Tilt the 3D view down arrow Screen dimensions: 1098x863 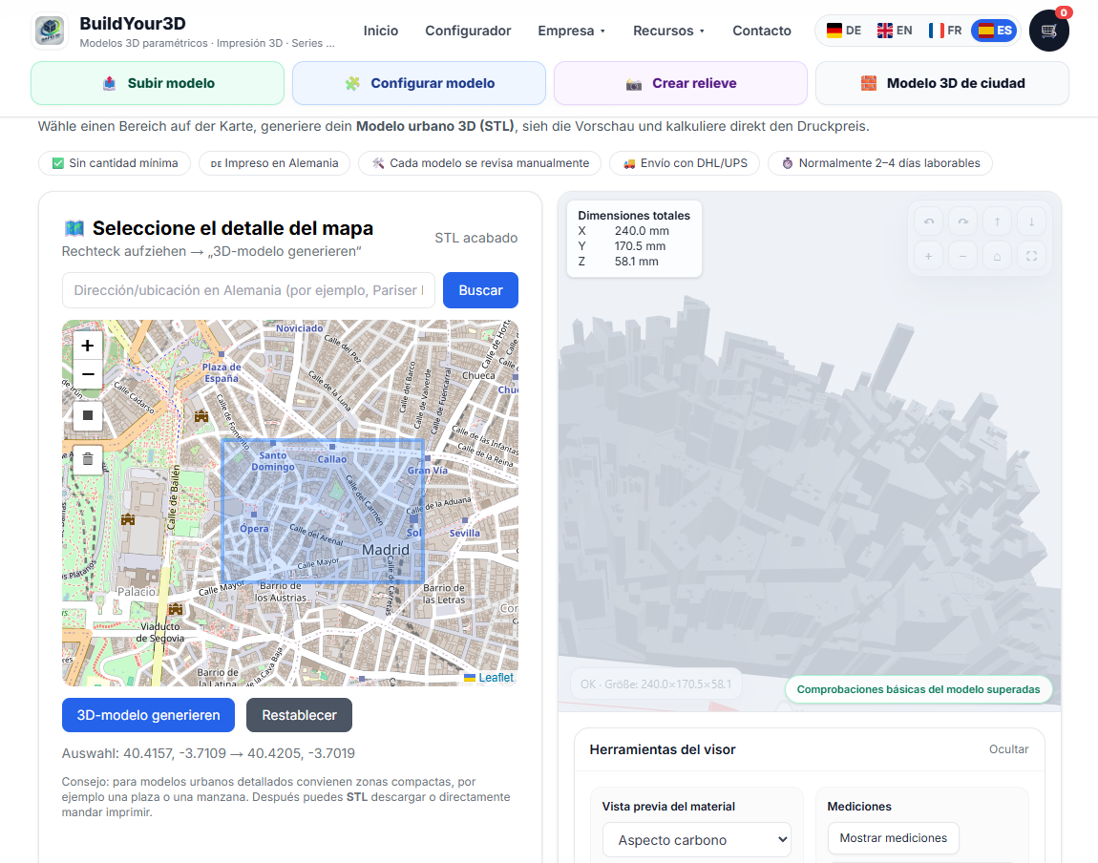point(1031,221)
